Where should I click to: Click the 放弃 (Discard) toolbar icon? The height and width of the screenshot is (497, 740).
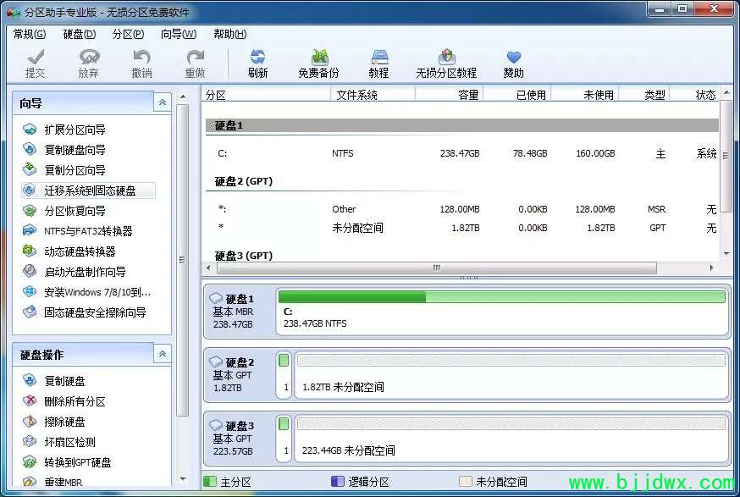coord(89,64)
